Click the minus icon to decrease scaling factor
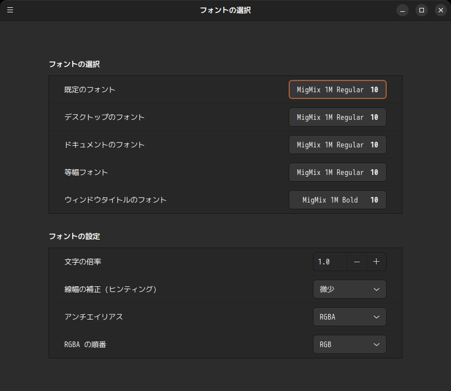 click(x=357, y=261)
